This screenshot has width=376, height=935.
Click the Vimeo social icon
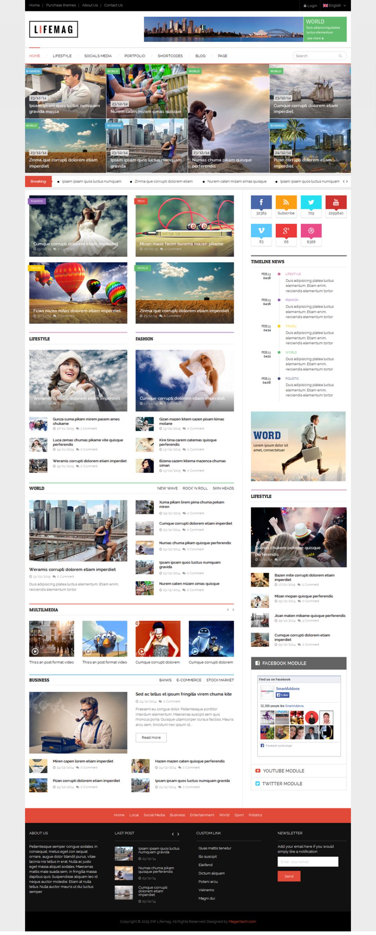(x=261, y=231)
